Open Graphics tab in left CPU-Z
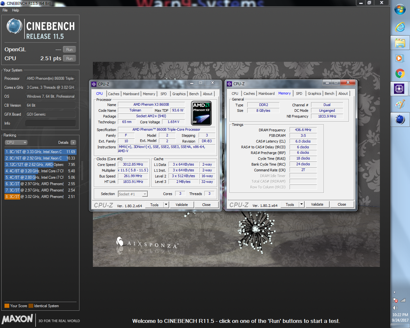 pos(179,94)
